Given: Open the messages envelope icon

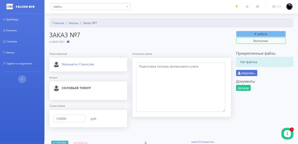Looking at the screenshot, I should coord(257,7).
